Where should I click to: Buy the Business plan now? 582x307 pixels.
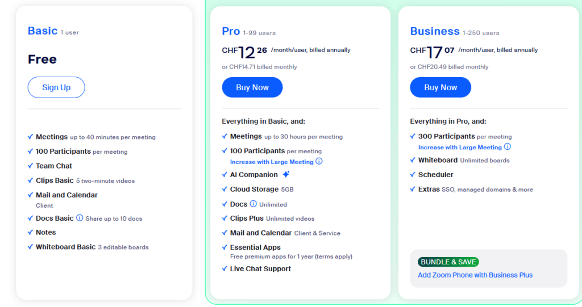point(440,87)
